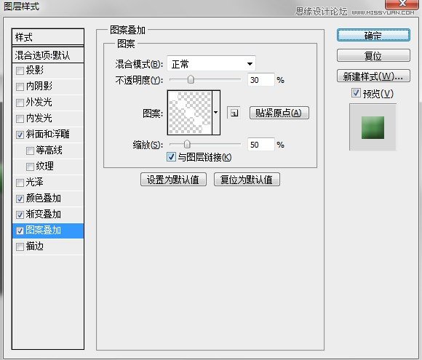This screenshot has width=422, height=360.
Task: Open the 投影 style settings
Action: pyautogui.click(x=35, y=71)
